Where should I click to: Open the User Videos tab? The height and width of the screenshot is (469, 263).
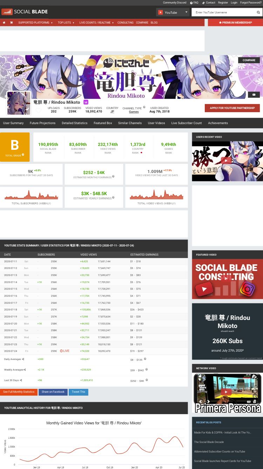point(156,123)
